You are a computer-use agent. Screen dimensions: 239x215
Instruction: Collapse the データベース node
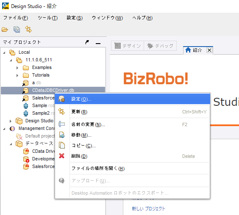(11, 144)
